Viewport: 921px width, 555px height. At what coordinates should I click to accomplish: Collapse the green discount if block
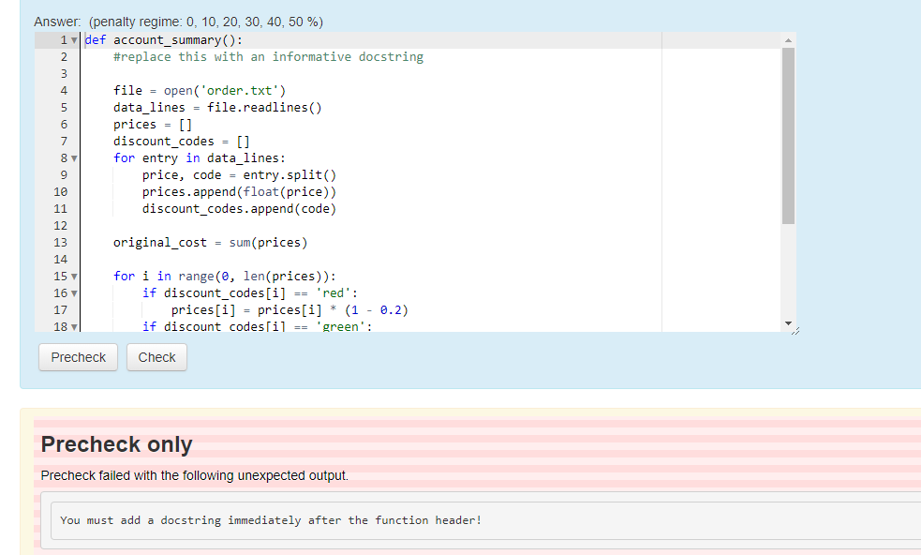pos(72,326)
